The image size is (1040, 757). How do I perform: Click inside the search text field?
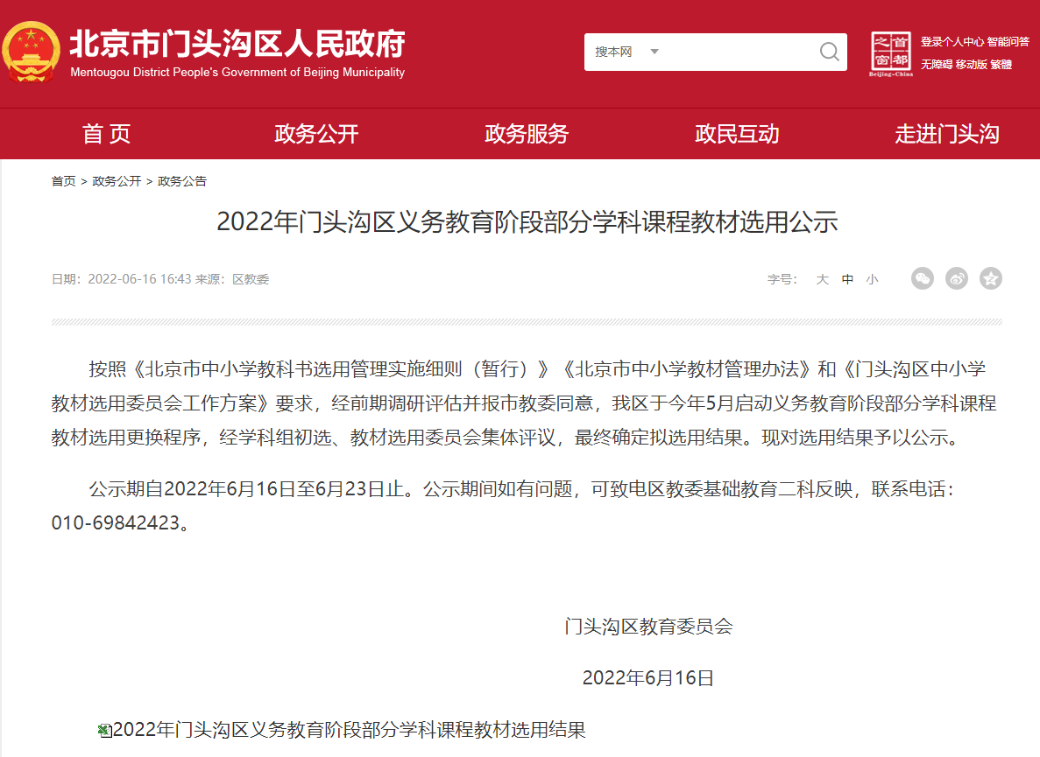pyautogui.click(x=736, y=53)
